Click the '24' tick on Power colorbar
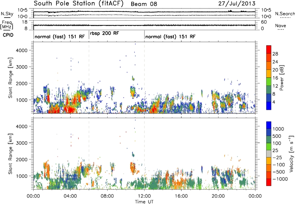The height and width of the screenshot is (204, 295). 275,62
